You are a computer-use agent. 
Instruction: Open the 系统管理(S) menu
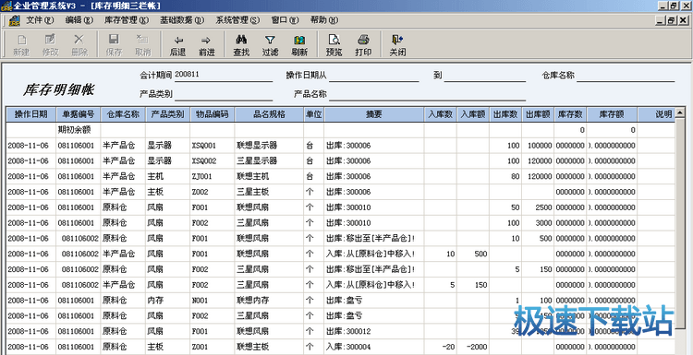click(x=237, y=20)
